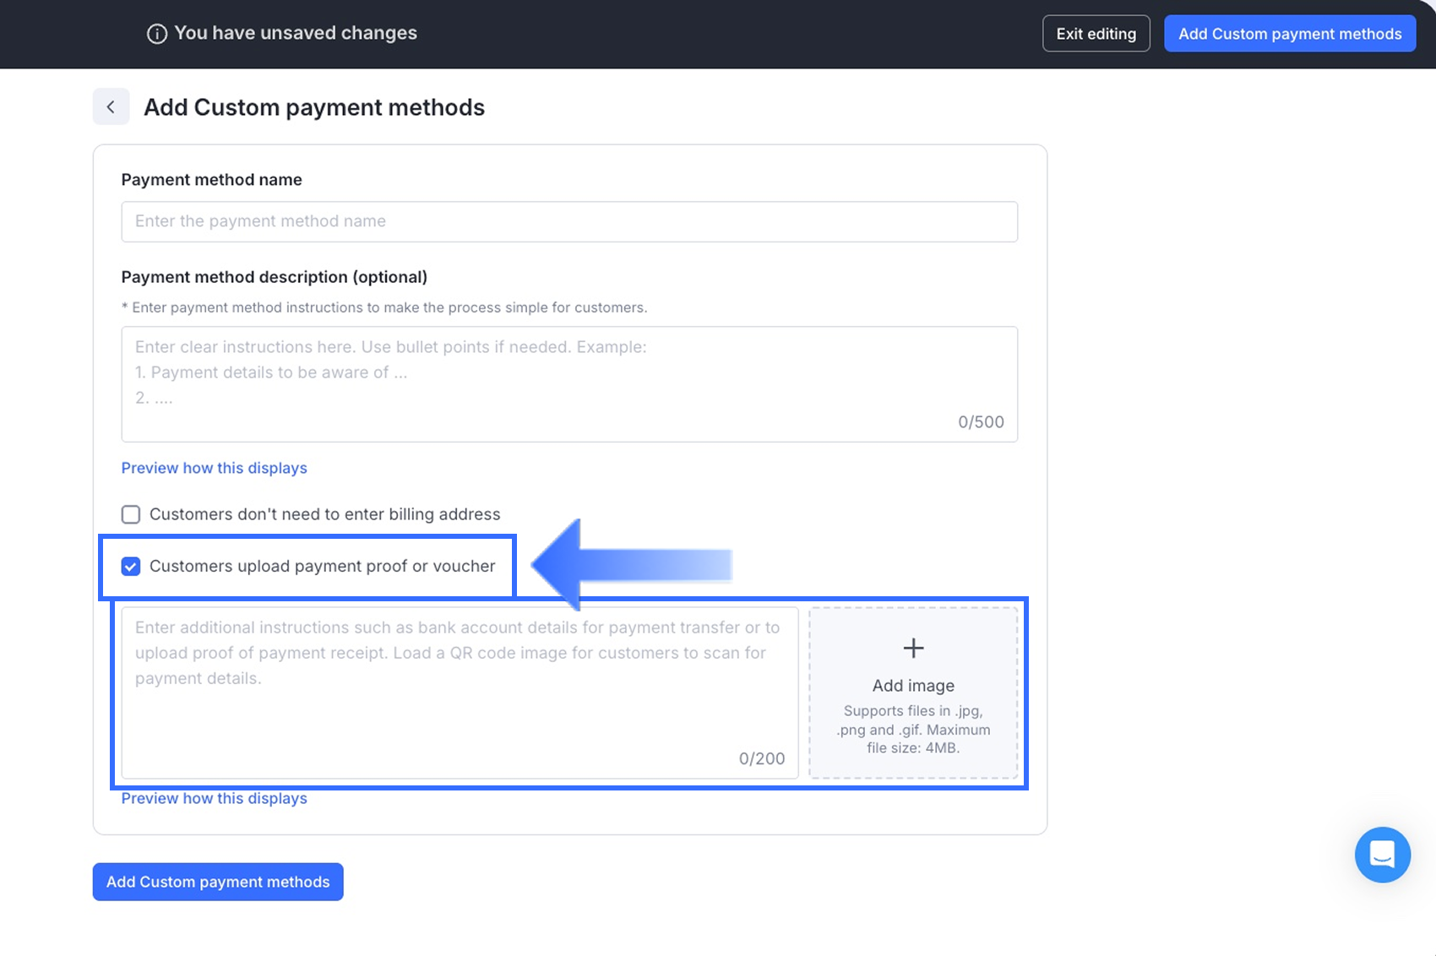
Task: Click the info icon beside unsaved changes
Action: tap(156, 34)
